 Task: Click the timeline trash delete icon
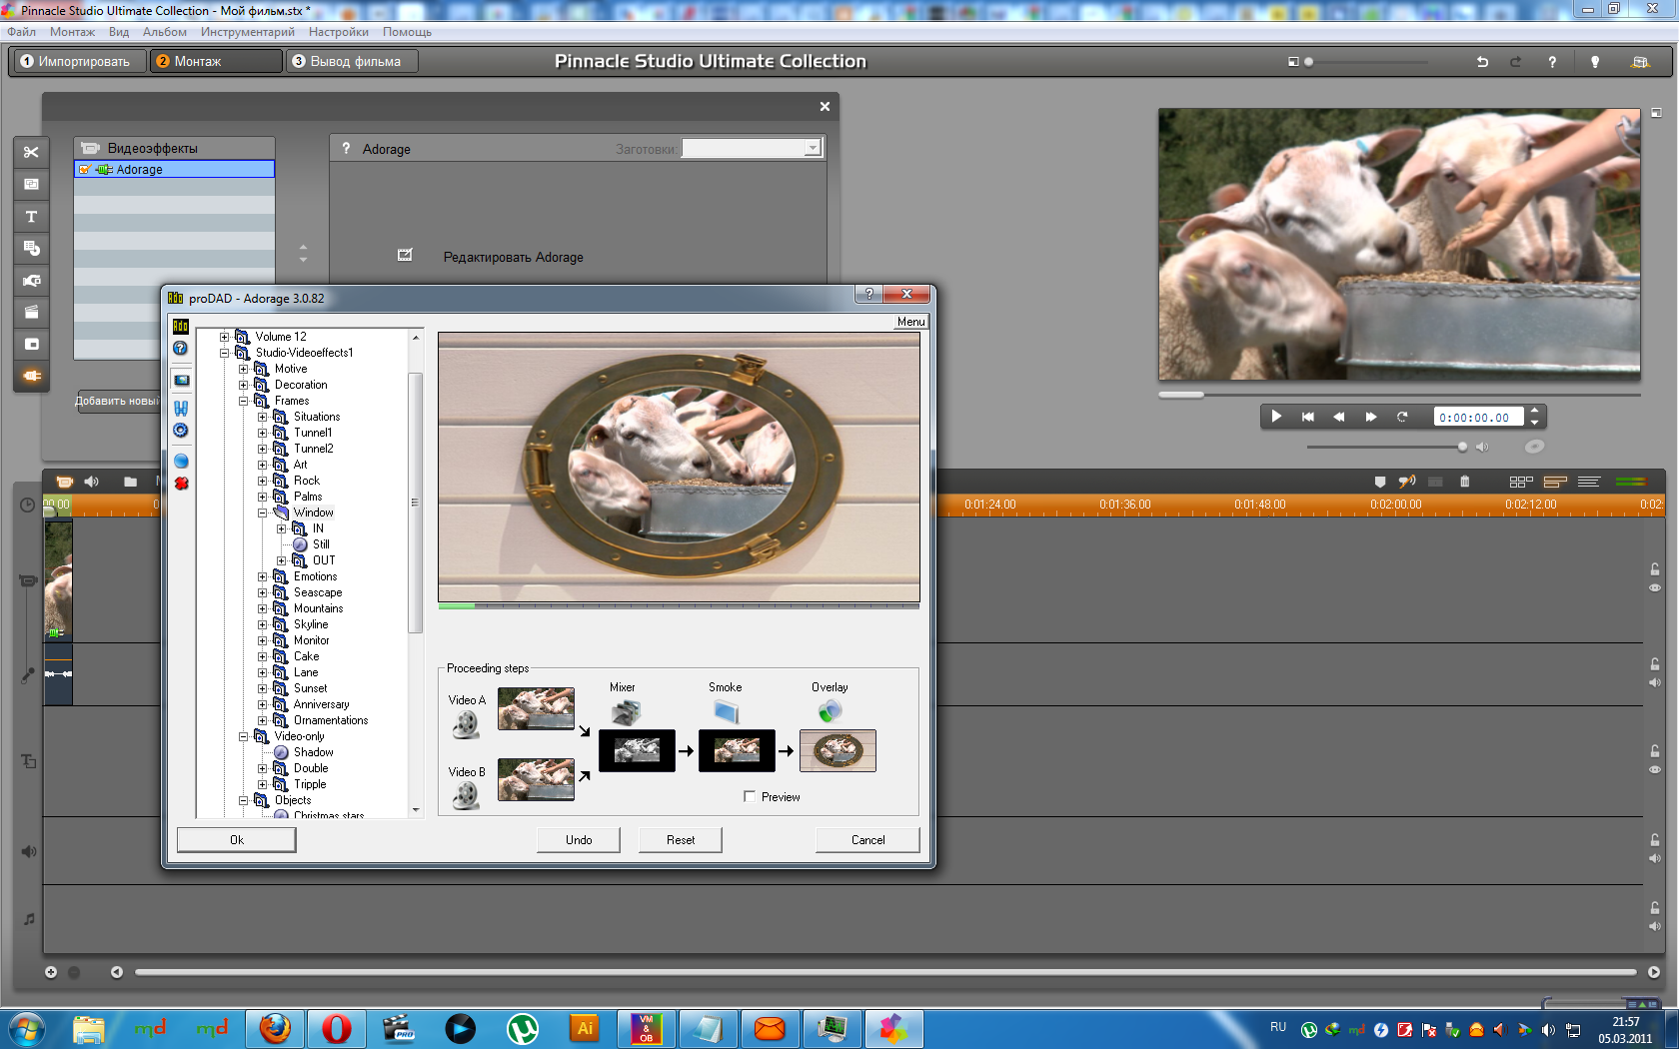[1464, 482]
